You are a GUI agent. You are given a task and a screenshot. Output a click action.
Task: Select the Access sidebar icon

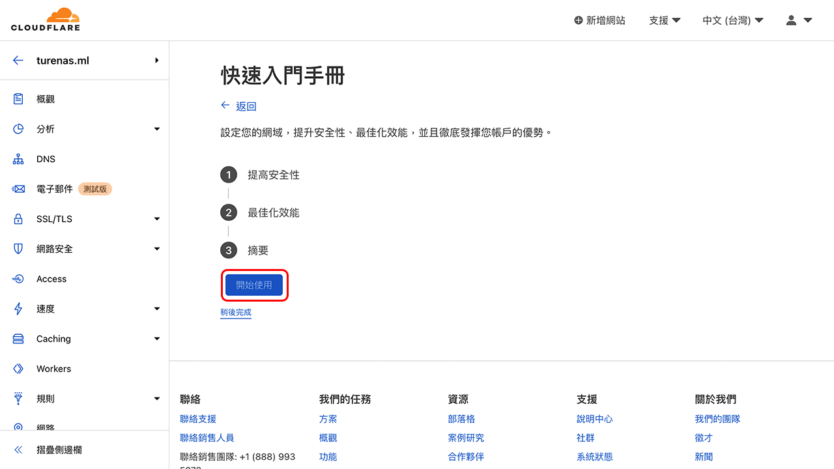pos(18,278)
